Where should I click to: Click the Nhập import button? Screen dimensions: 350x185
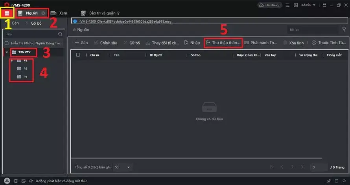[x=192, y=43]
